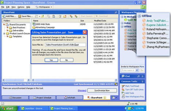Screen dimensions: 171x111
Task: Click the More link beside Invite to Workspace
Action: point(142,67)
